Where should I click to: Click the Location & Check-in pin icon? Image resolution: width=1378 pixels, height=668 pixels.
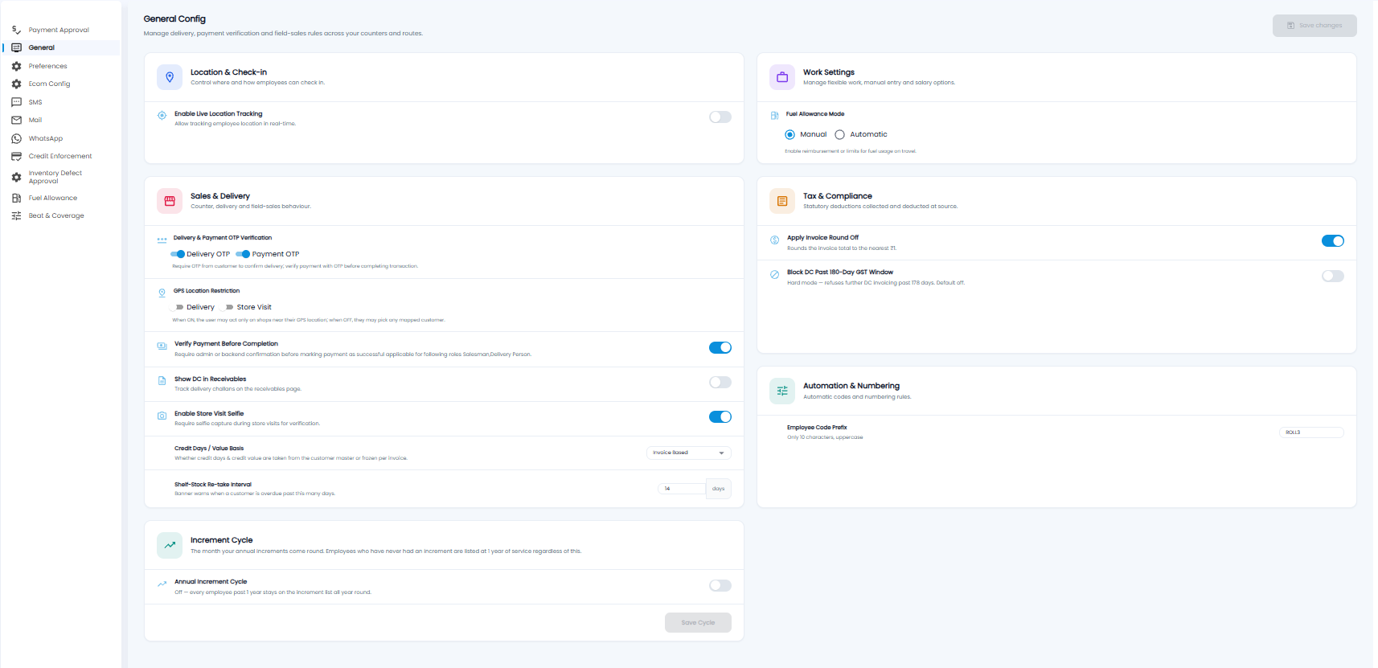[x=170, y=77]
